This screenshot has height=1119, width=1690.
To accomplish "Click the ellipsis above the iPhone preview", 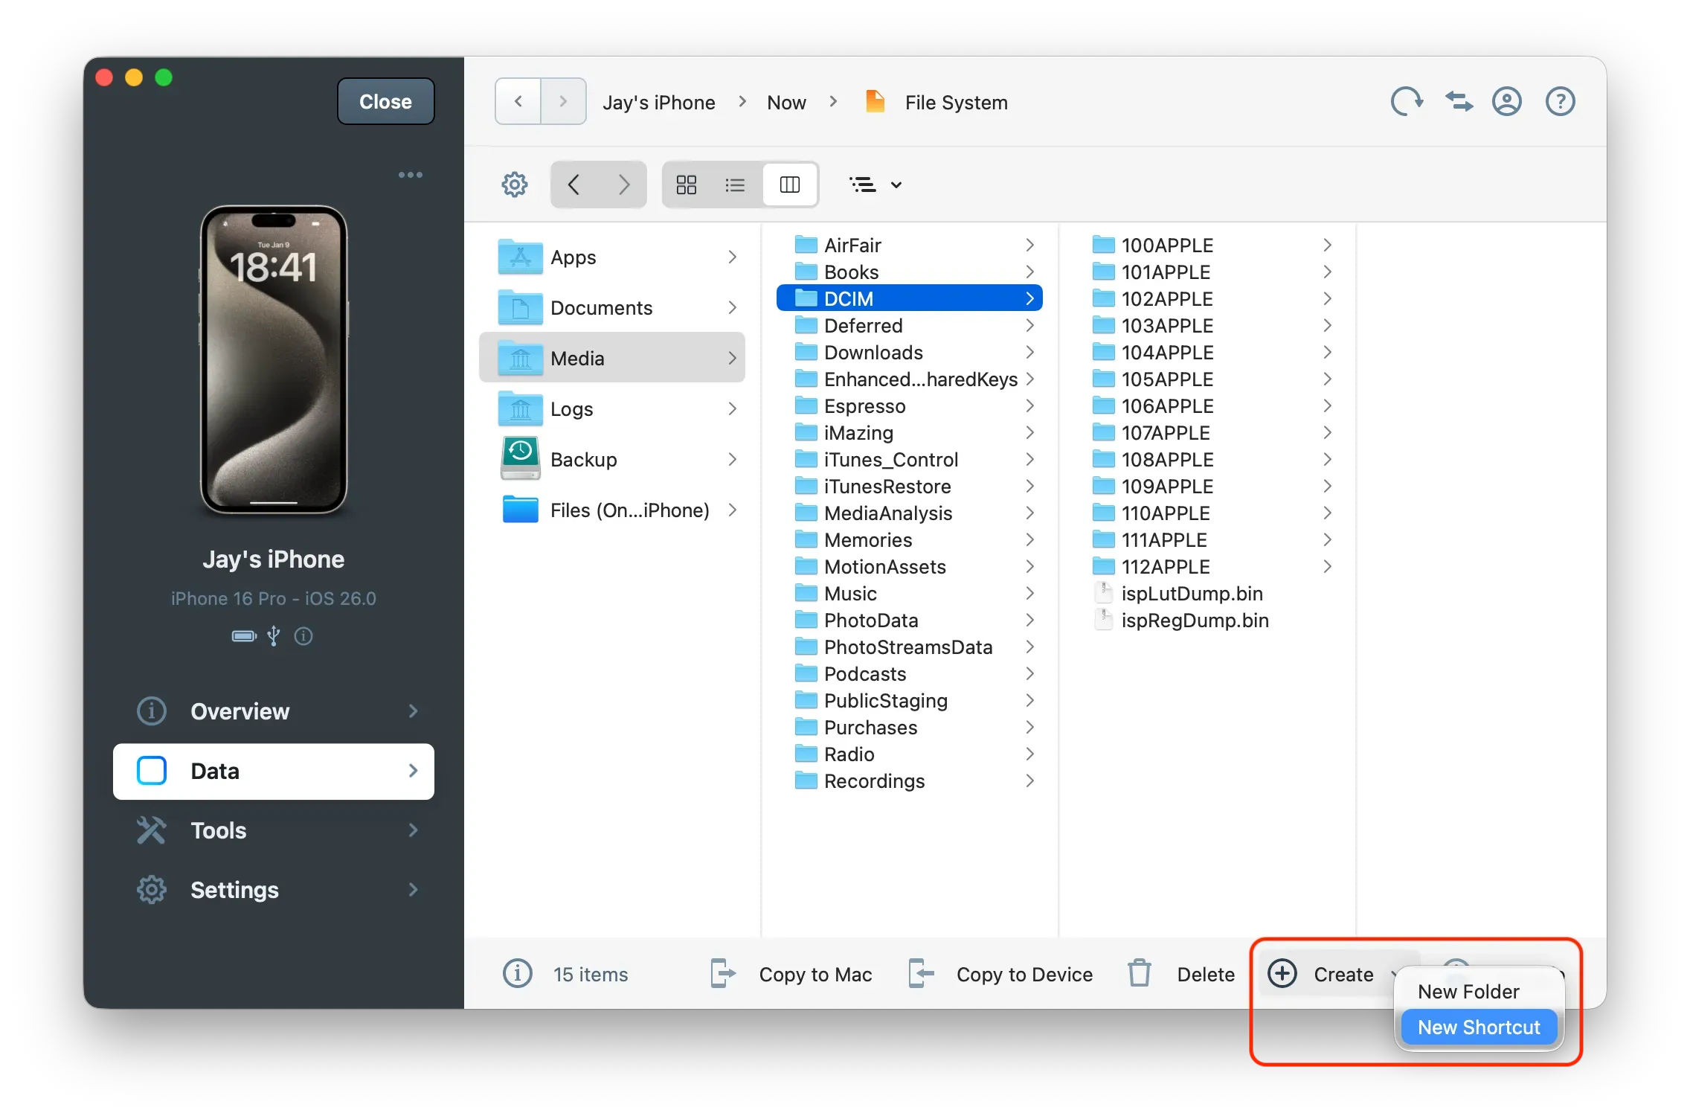I will click(x=410, y=174).
